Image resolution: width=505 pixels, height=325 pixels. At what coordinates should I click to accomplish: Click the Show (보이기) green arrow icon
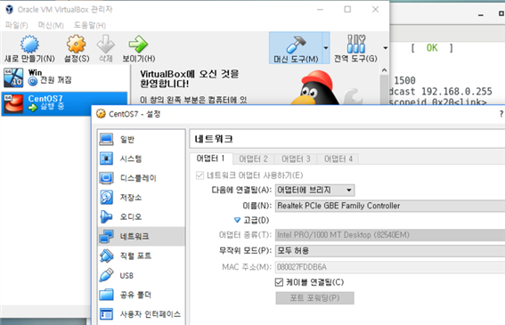(138, 44)
